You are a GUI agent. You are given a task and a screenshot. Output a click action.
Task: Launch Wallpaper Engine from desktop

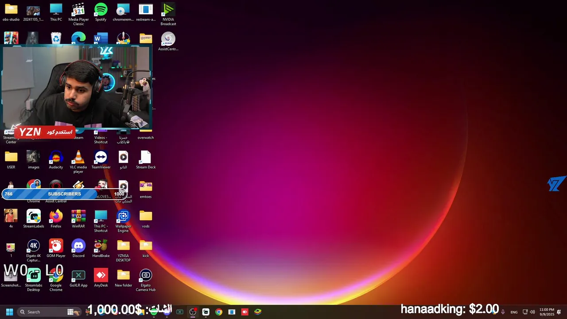tap(123, 221)
